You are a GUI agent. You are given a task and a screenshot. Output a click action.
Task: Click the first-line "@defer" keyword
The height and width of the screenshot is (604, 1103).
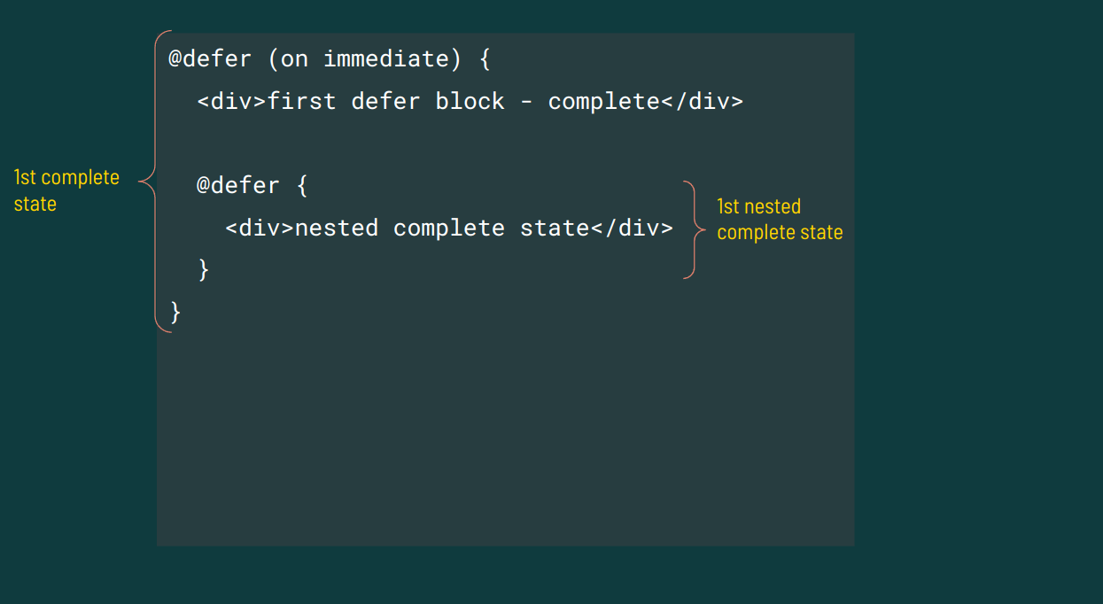pyautogui.click(x=210, y=59)
